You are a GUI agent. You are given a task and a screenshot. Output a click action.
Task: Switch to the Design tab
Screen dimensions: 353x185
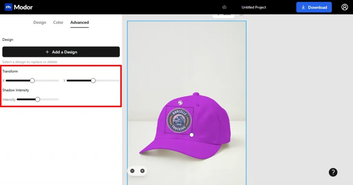[x=40, y=22]
